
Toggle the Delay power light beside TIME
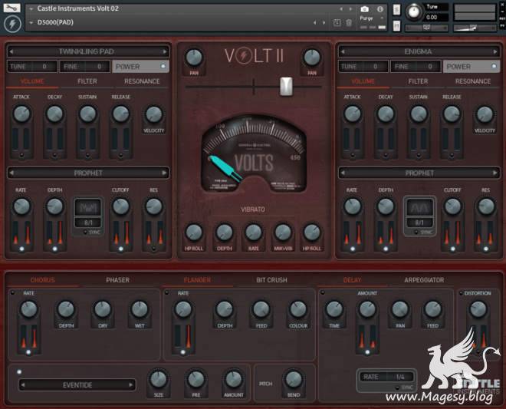pyautogui.click(x=322, y=293)
